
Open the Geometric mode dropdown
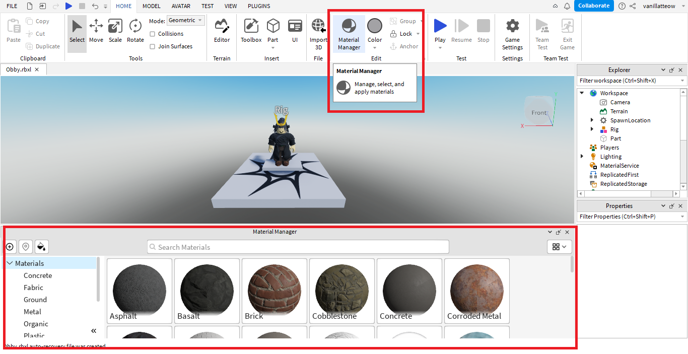tap(186, 21)
